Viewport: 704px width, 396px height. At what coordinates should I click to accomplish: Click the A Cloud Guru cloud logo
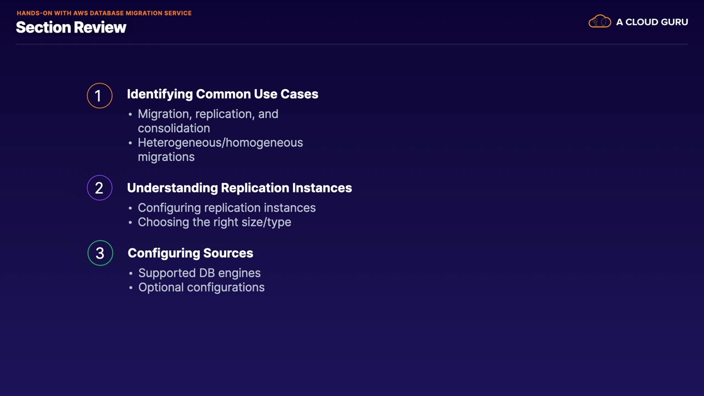tap(599, 22)
